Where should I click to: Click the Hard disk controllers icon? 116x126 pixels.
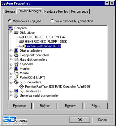(16, 60)
